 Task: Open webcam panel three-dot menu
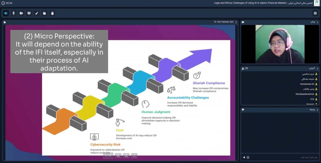[x=318, y=22]
